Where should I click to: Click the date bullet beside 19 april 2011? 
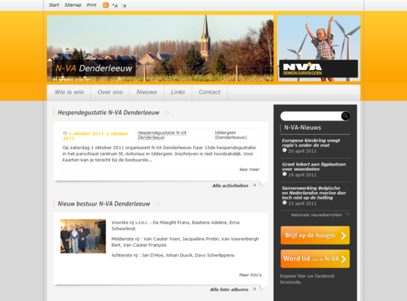(x=284, y=175)
